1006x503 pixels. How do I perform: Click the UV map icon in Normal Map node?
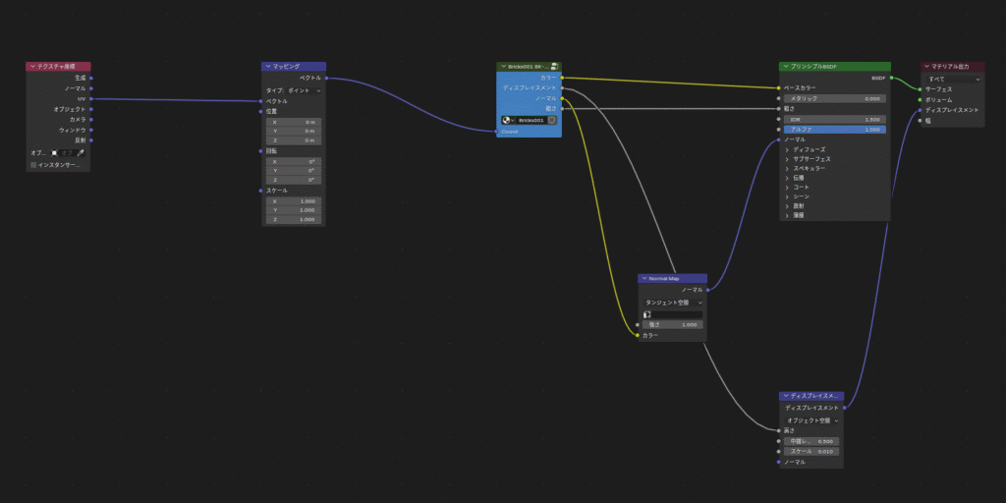point(647,314)
